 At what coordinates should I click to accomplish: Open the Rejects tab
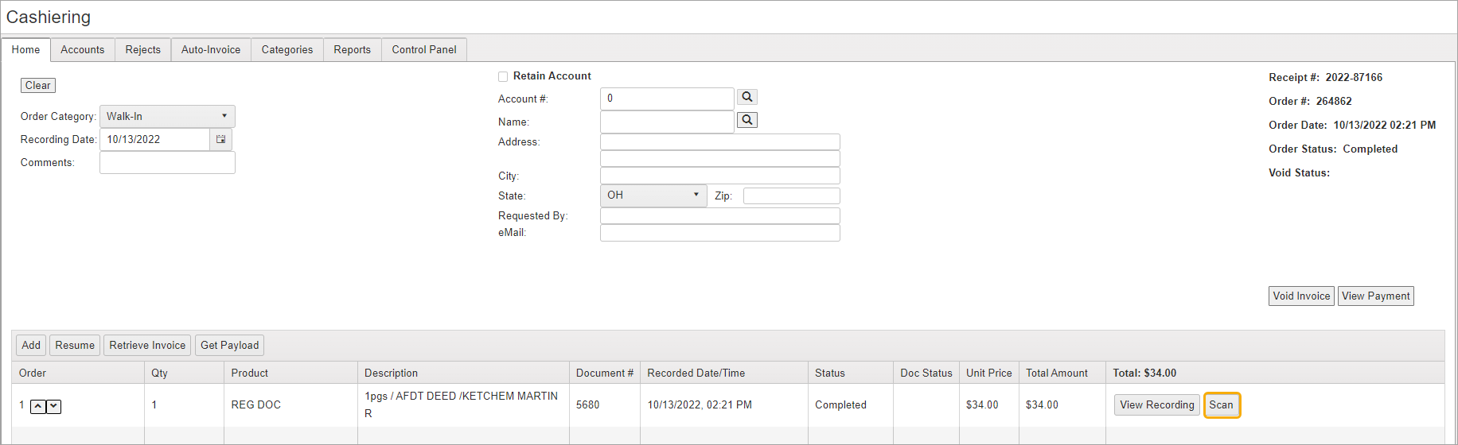click(x=143, y=50)
